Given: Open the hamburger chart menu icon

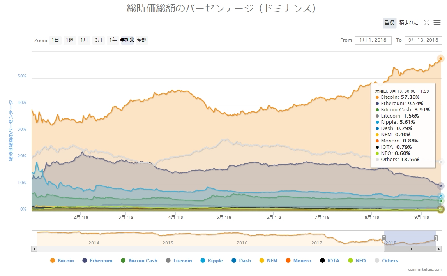Looking at the screenshot, I should (x=437, y=23).
